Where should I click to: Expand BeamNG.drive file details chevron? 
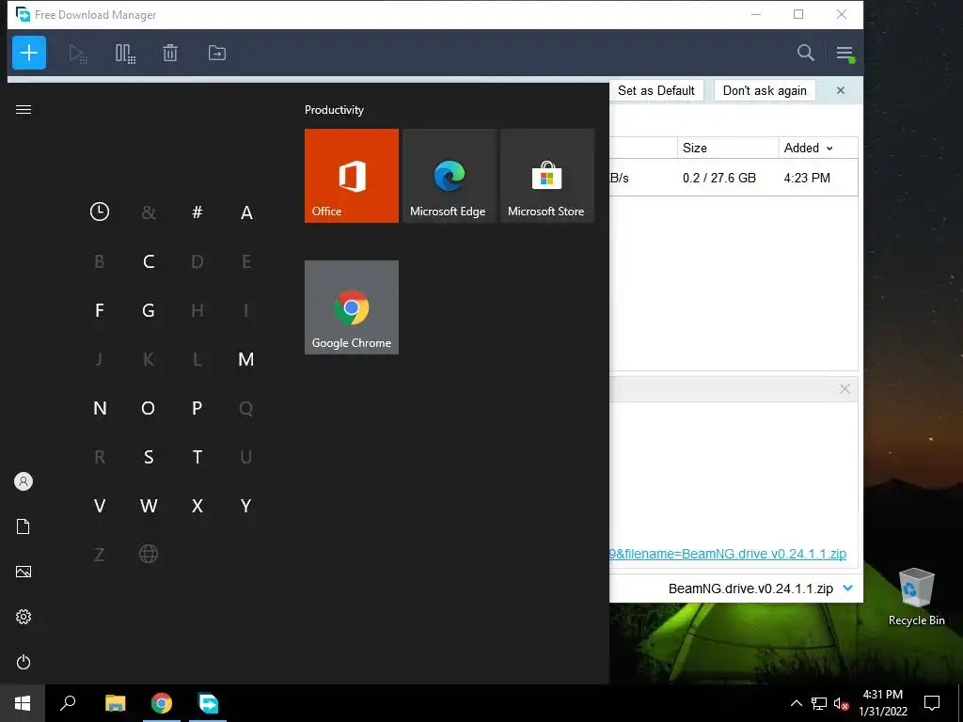tap(847, 589)
